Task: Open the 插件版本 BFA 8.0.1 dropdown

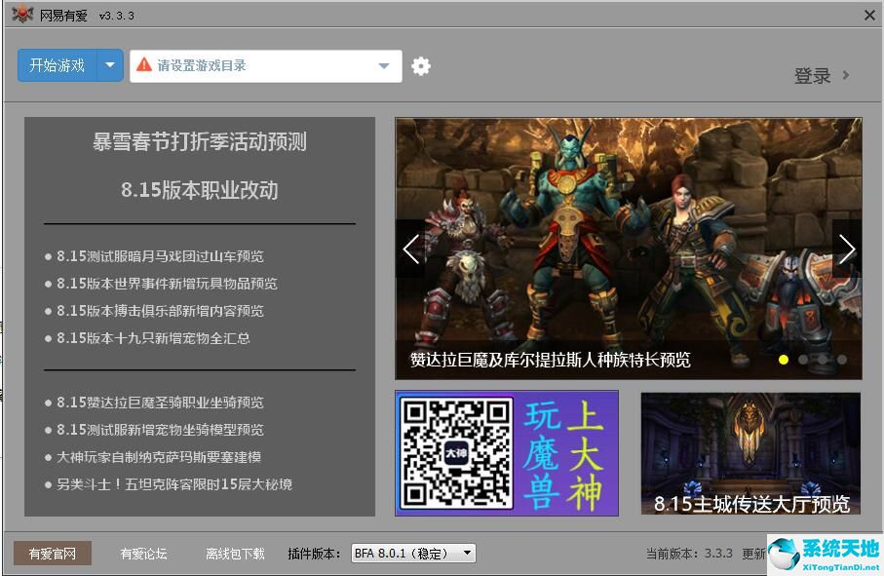Action: point(413,554)
